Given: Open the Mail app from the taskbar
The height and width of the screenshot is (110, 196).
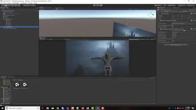Looking at the screenshot, I should [53, 108].
